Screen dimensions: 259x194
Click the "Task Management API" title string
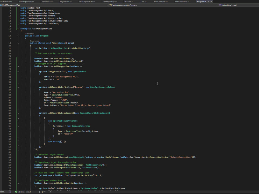(x=65, y=77)
